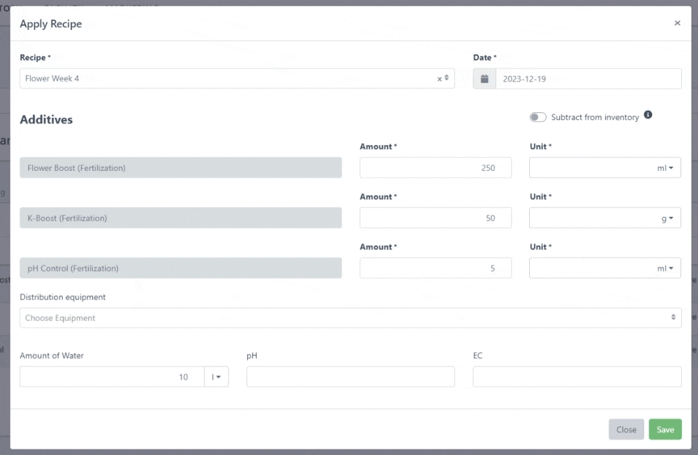Clear the selected recipe with the x icon
This screenshot has width=698, height=455.
pos(439,79)
